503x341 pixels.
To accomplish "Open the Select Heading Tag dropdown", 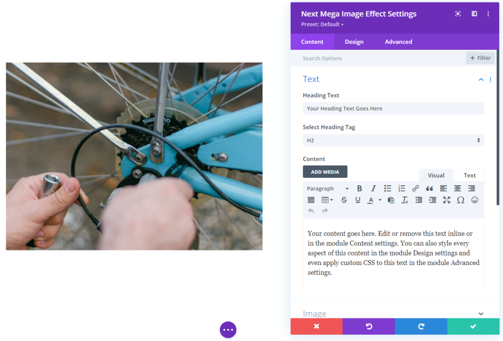I will tap(393, 141).
